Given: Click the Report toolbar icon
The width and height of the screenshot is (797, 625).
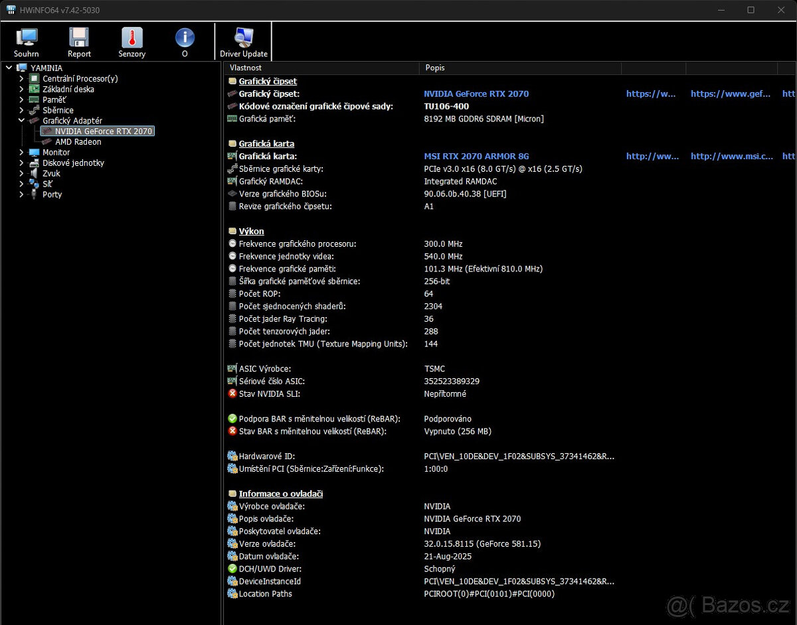Looking at the screenshot, I should (x=80, y=42).
